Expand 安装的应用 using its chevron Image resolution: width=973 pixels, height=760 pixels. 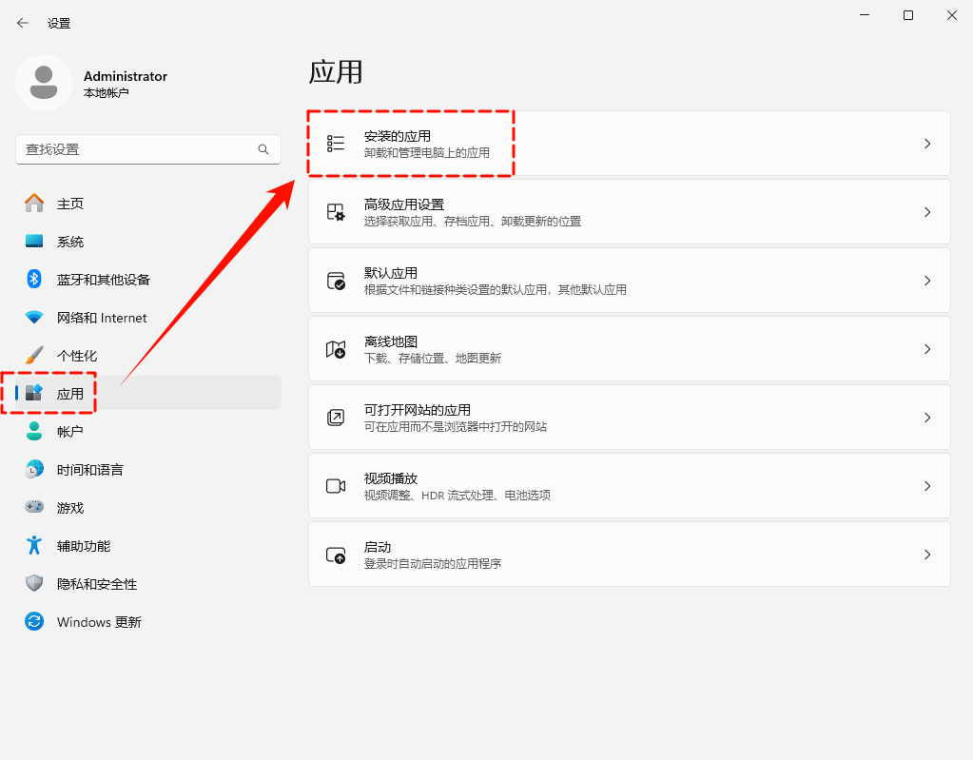[927, 144]
